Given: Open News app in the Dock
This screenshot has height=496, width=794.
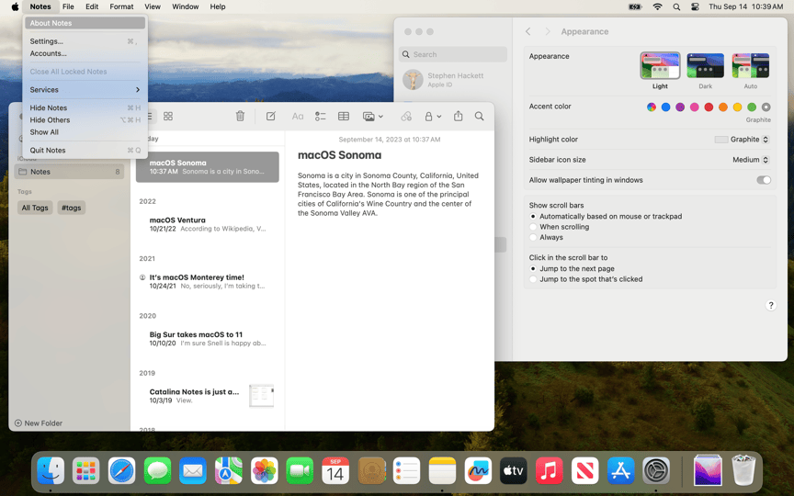Looking at the screenshot, I should click(584, 471).
